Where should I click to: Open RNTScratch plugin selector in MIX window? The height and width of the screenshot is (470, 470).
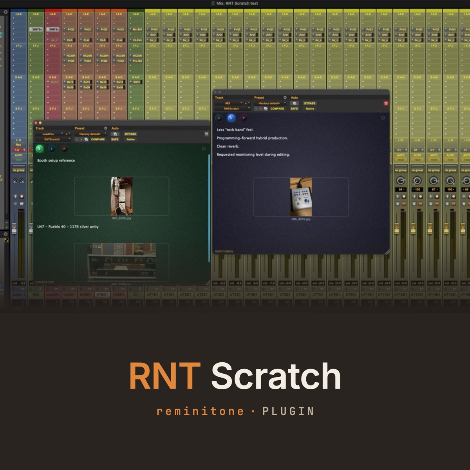pyautogui.click(x=232, y=108)
